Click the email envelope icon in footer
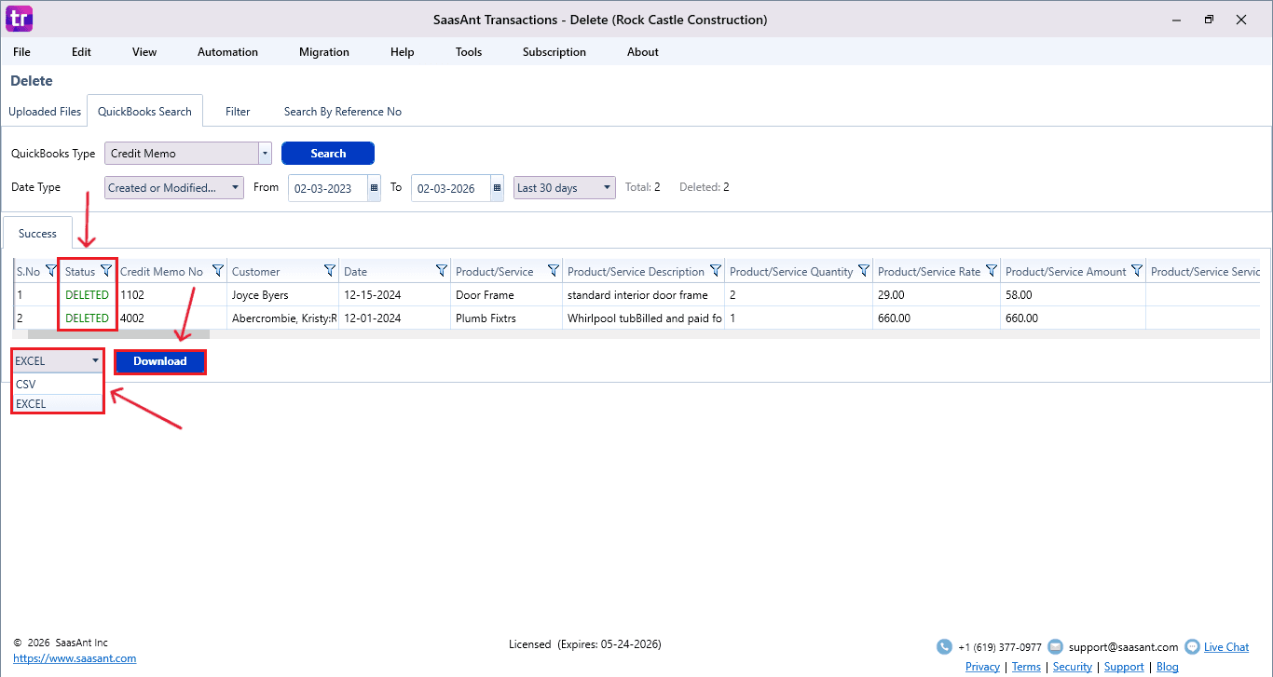The image size is (1273, 677). 1055,647
